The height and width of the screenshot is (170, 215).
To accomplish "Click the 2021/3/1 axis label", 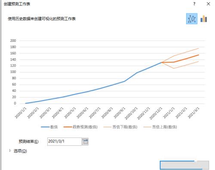I will 194,113.
